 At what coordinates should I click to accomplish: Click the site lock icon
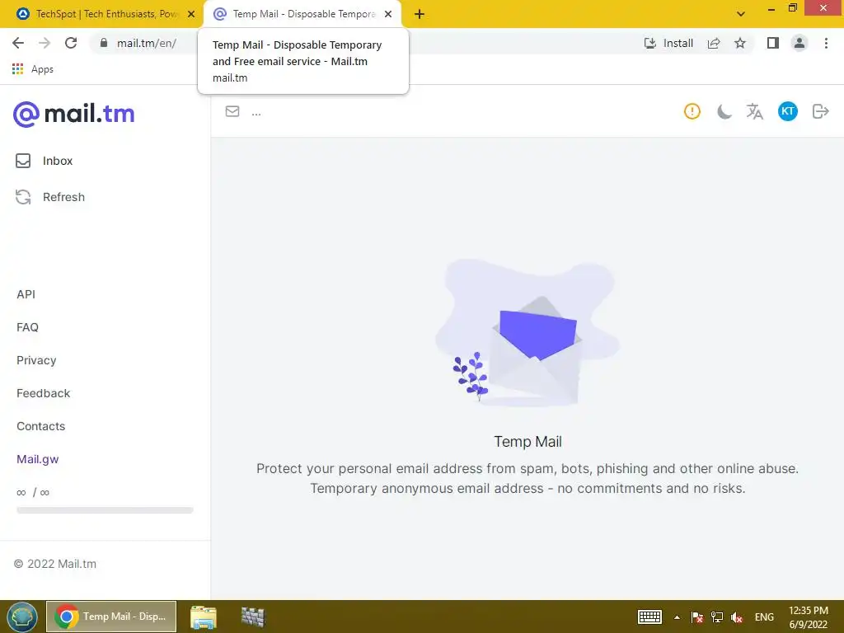104,43
